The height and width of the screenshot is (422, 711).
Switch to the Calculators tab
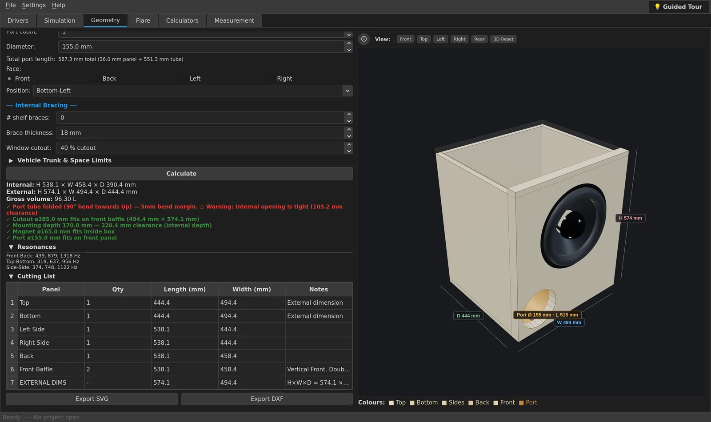[x=182, y=20]
